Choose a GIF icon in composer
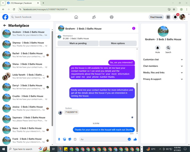 click(75, 139)
